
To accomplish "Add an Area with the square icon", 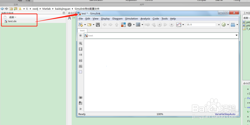I will click(80, 72).
